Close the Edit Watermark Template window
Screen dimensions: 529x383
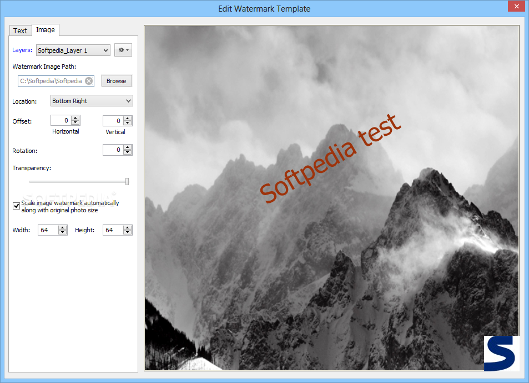pos(517,6)
